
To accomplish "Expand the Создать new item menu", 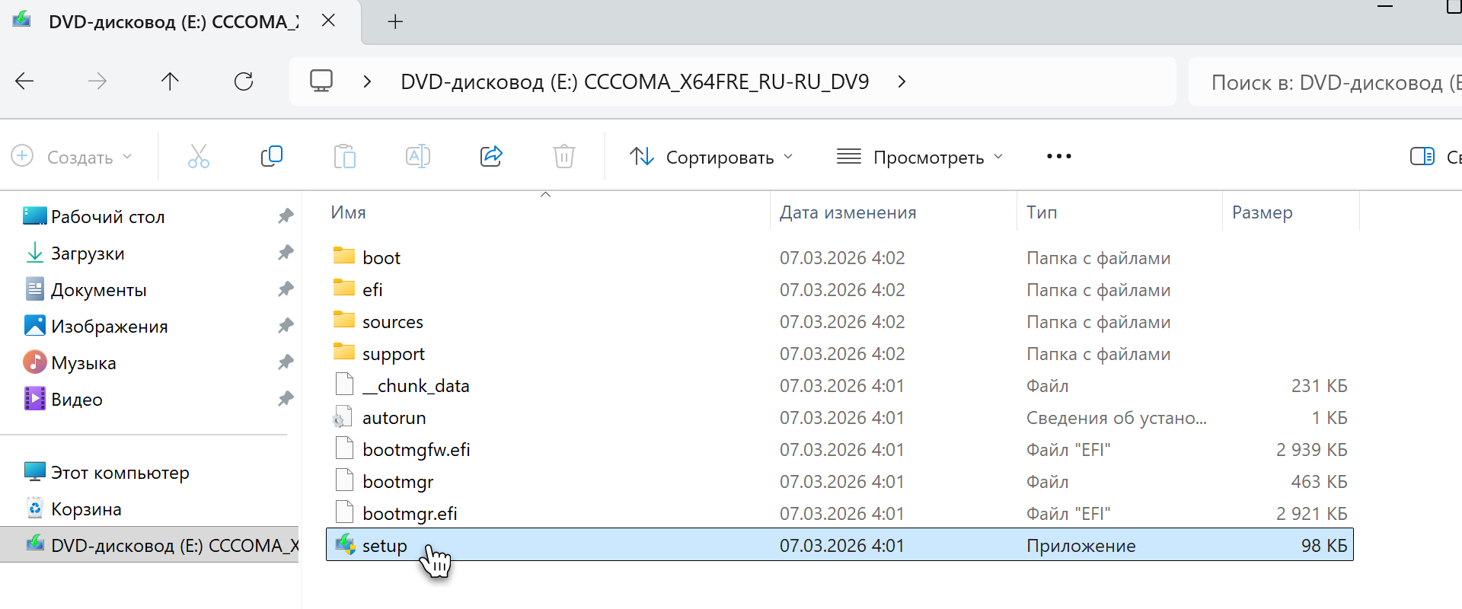I will tap(72, 157).
